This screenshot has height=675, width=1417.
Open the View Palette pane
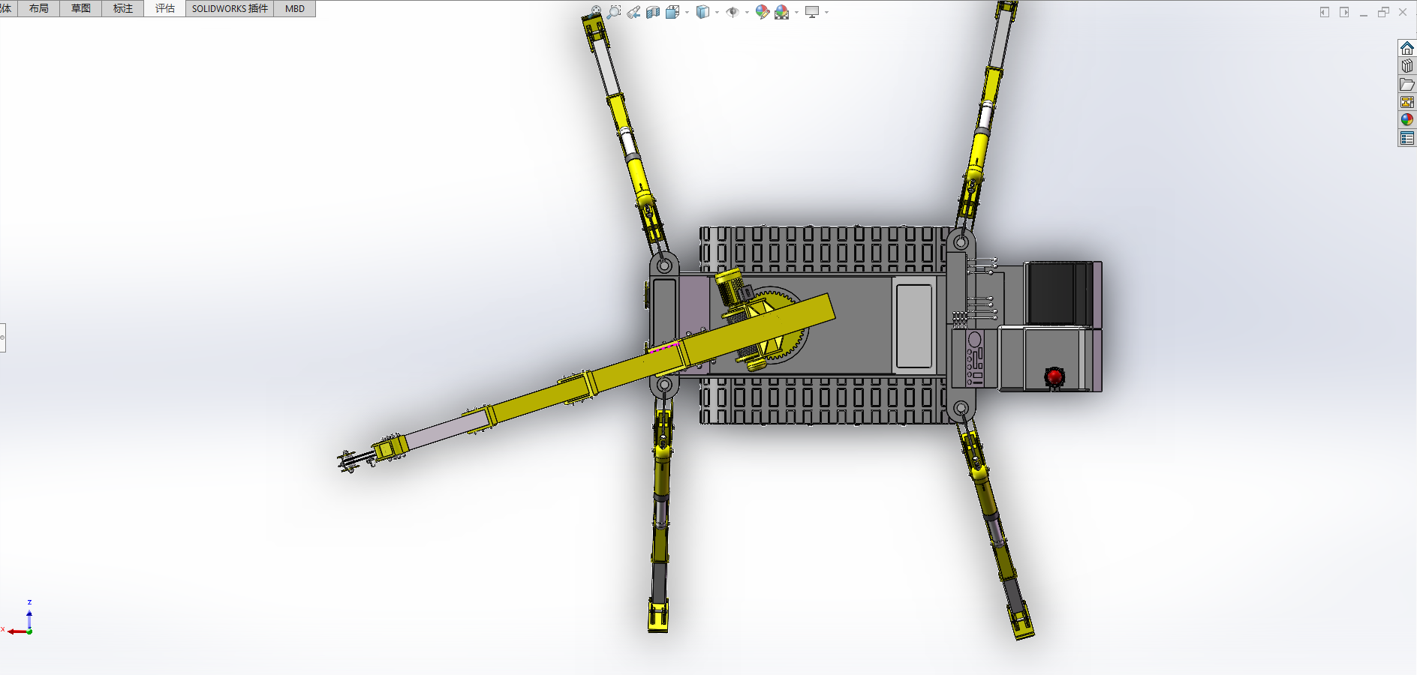point(1407,102)
